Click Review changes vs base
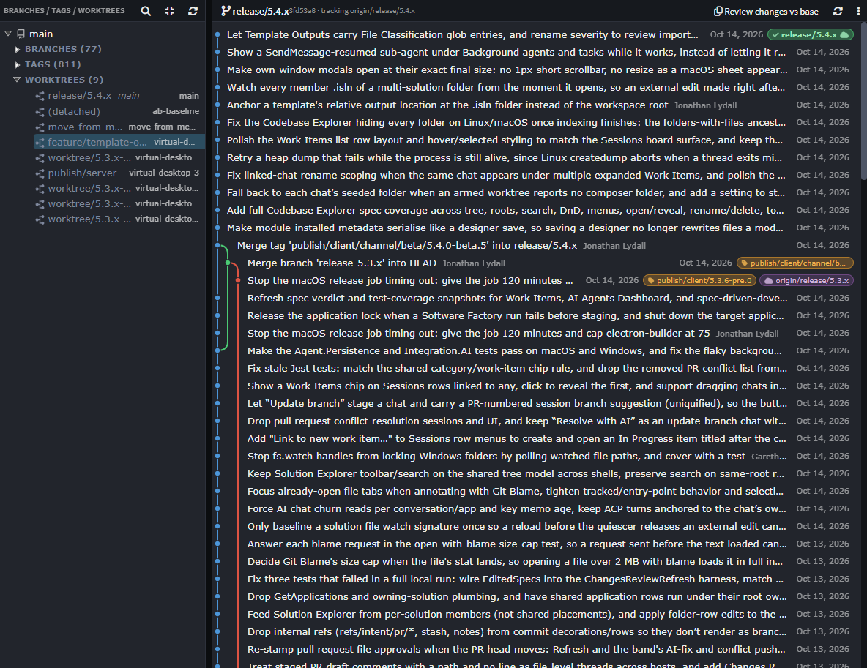This screenshot has width=867, height=668. tap(766, 11)
